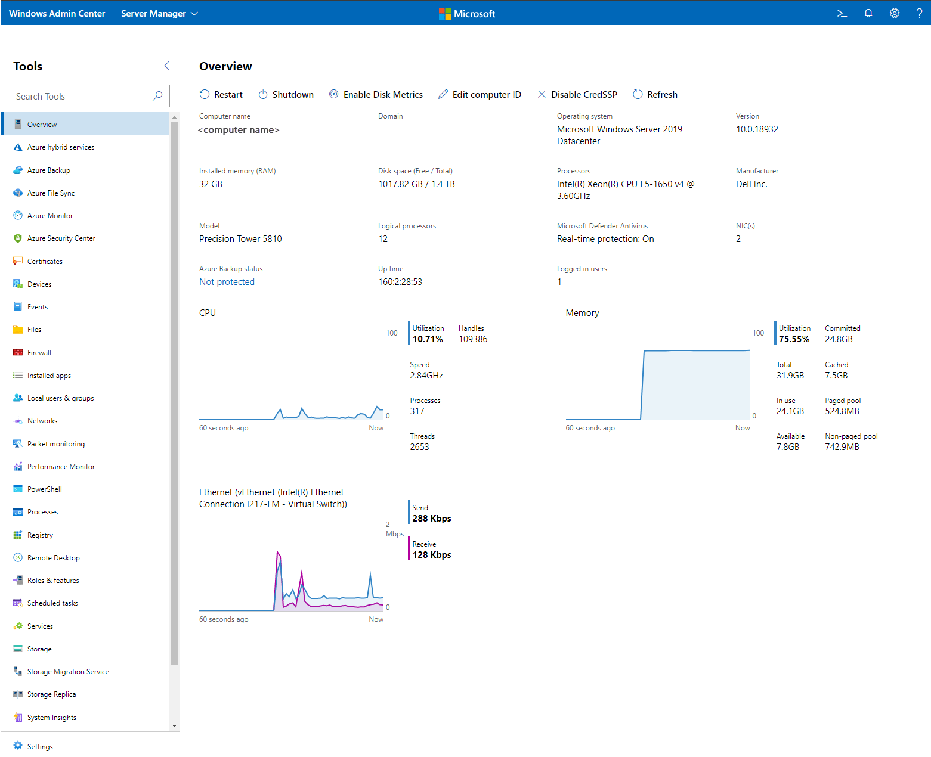Open the Storage Migration Service tool
Viewport: 931px width, 757px height.
[x=68, y=671]
